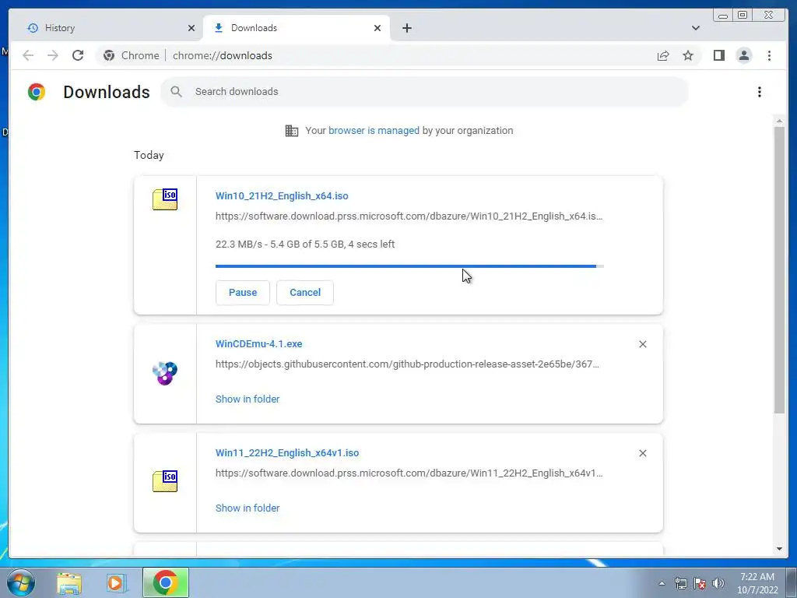
Task: Open a new tab with plus button
Action: [x=406, y=28]
